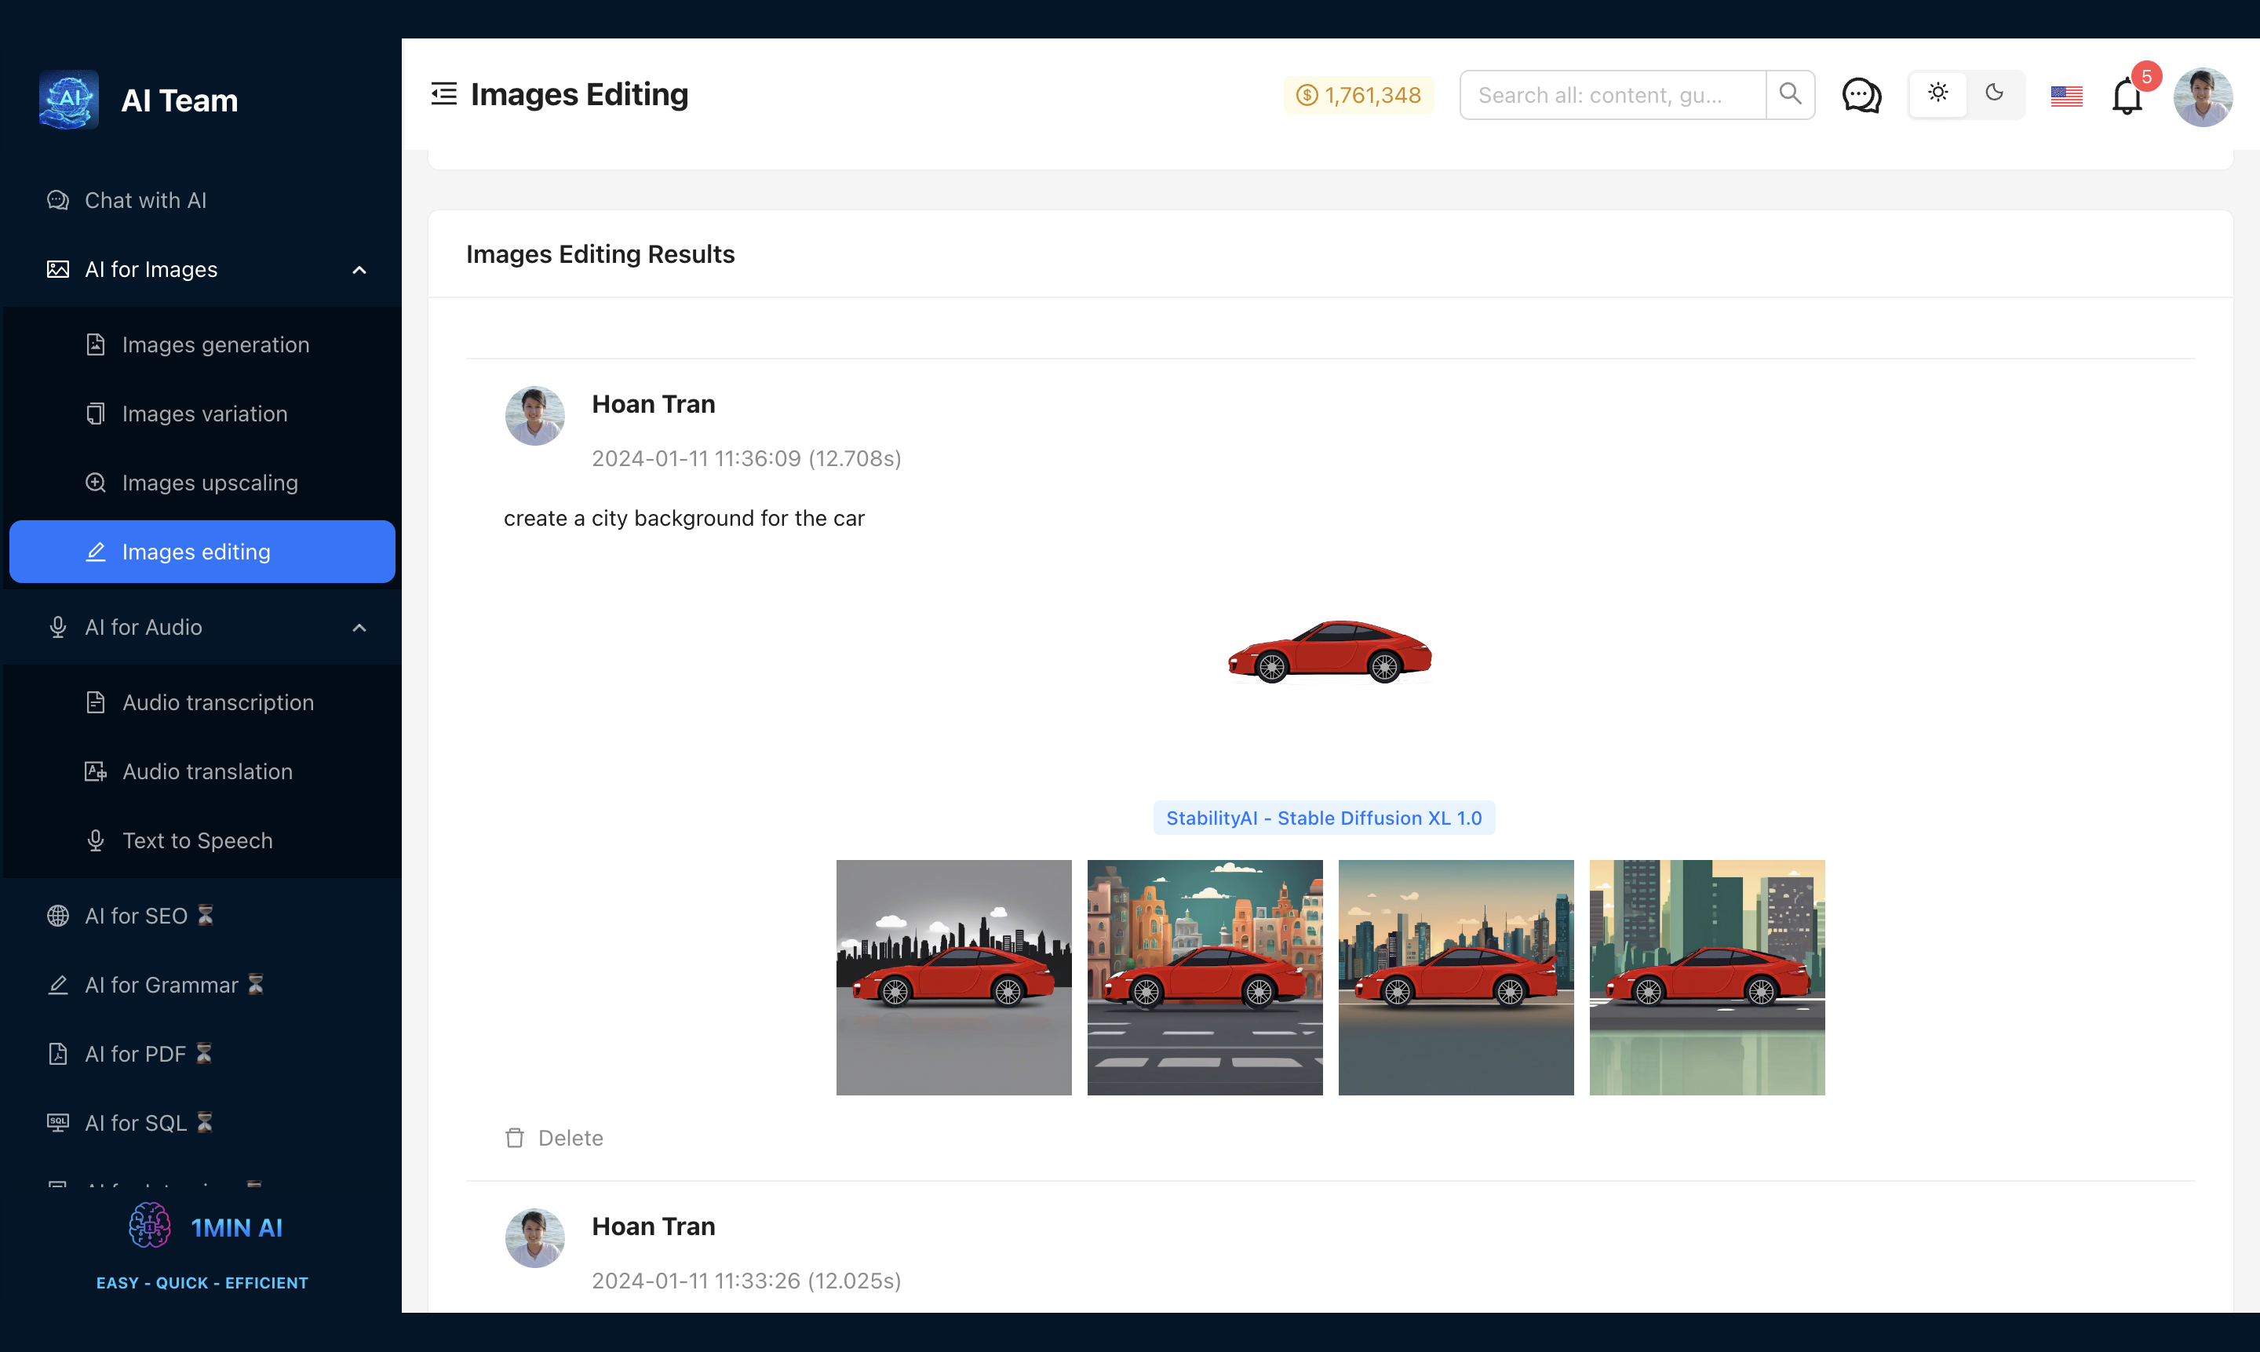This screenshot has width=2260, height=1352.
Task: Collapse the AI for Images section
Action: click(x=359, y=270)
